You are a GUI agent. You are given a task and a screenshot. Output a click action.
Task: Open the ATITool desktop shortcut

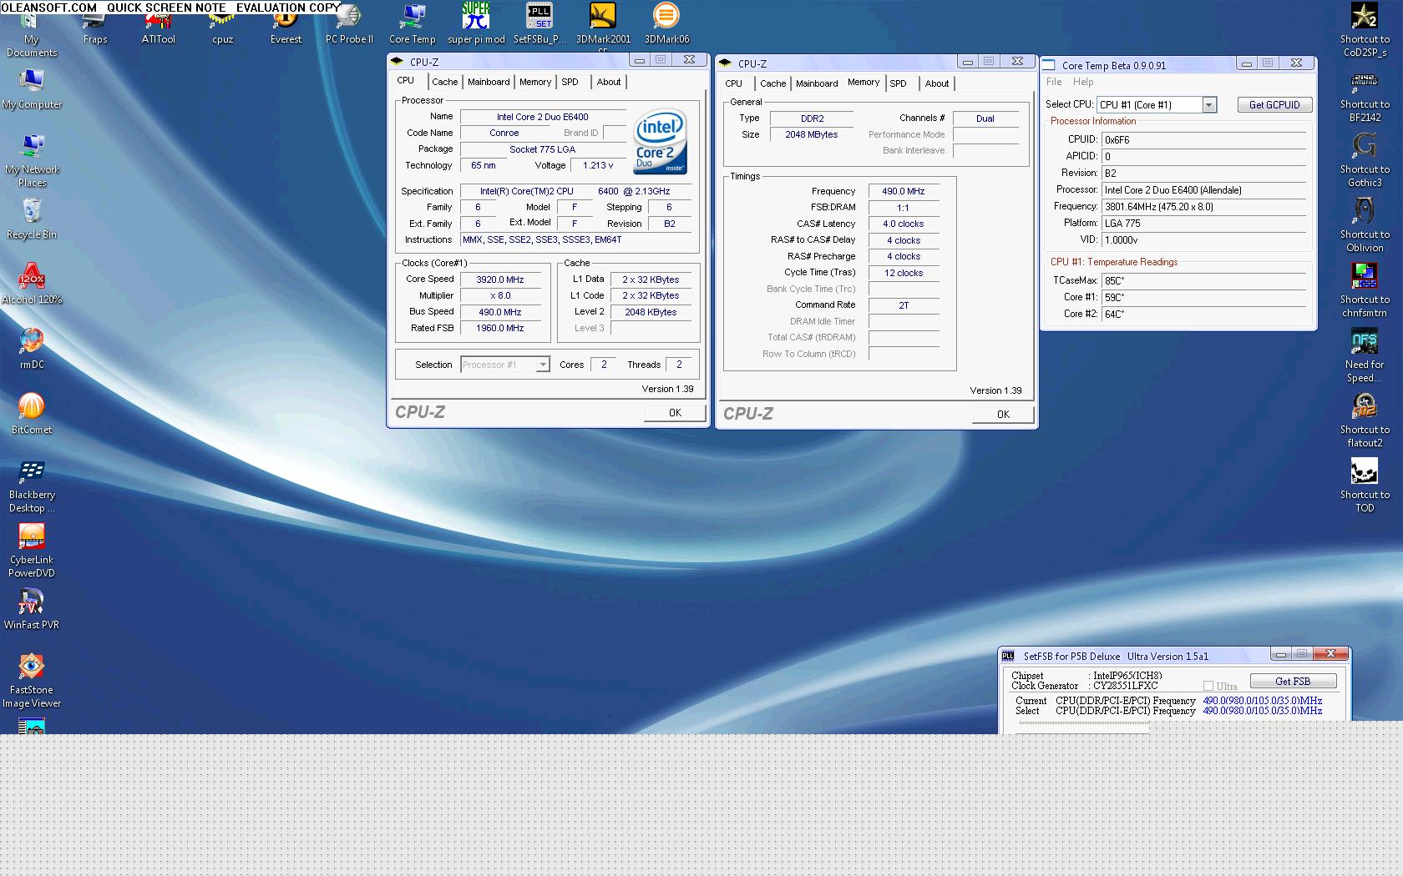coord(159,24)
